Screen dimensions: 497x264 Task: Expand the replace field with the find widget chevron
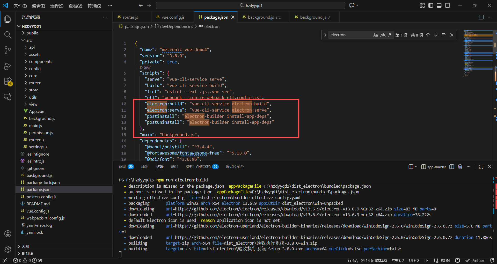coord(325,35)
